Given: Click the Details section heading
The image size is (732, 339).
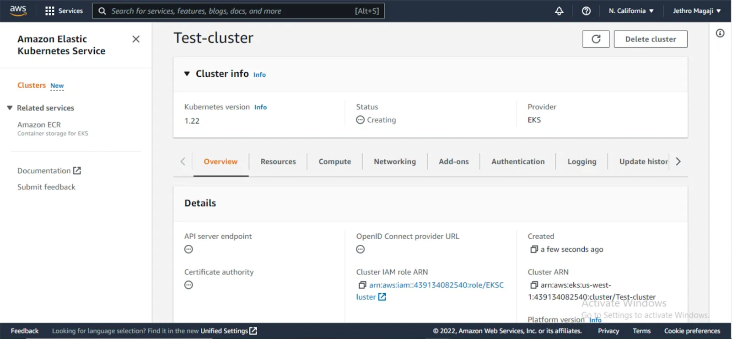Looking at the screenshot, I should [200, 203].
